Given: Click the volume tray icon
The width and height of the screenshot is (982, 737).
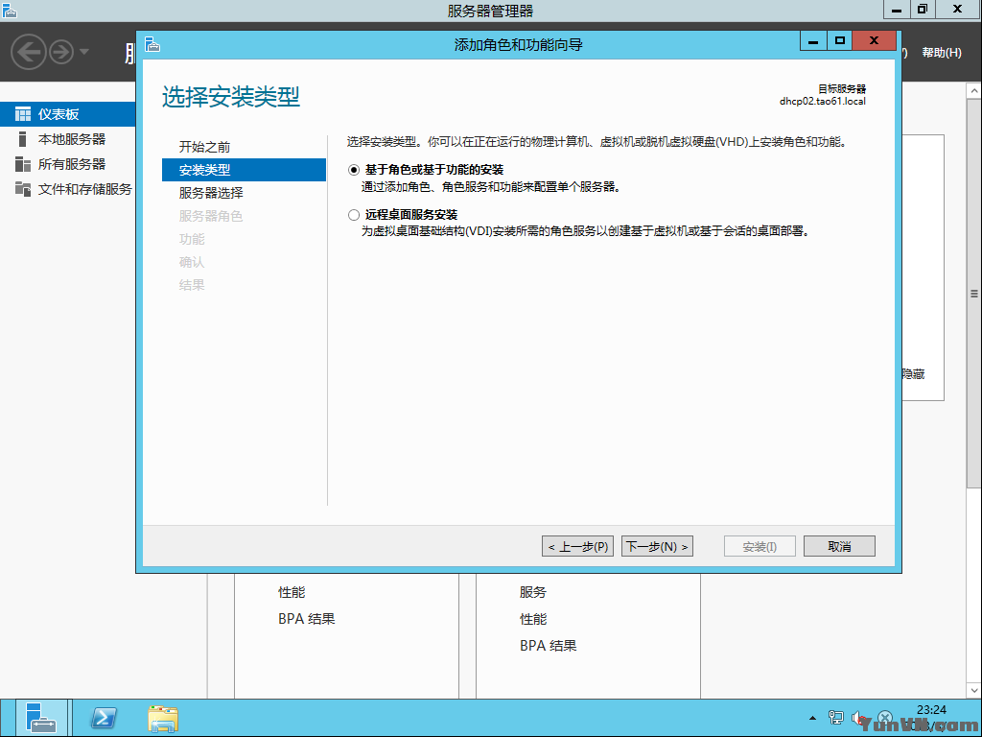Looking at the screenshot, I should click(x=858, y=718).
